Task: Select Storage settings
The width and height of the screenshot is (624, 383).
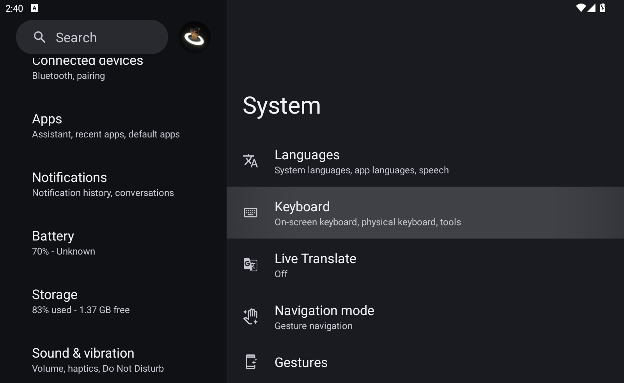Action: (80, 302)
